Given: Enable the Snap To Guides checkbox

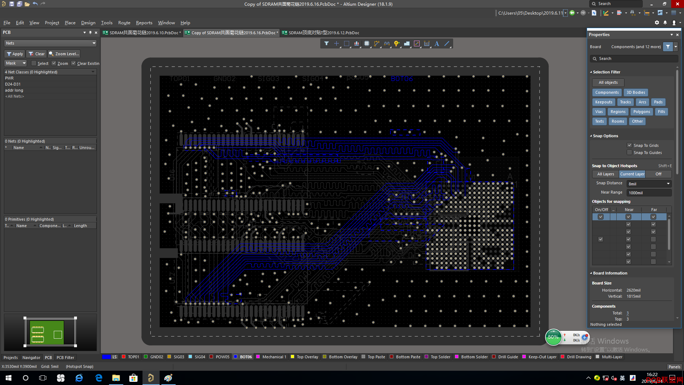Looking at the screenshot, I should 629,152.
